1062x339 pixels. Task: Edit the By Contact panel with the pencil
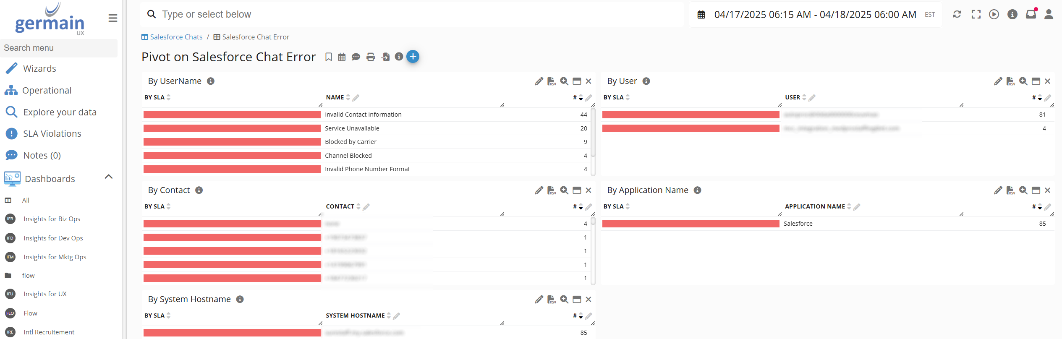pyautogui.click(x=539, y=190)
